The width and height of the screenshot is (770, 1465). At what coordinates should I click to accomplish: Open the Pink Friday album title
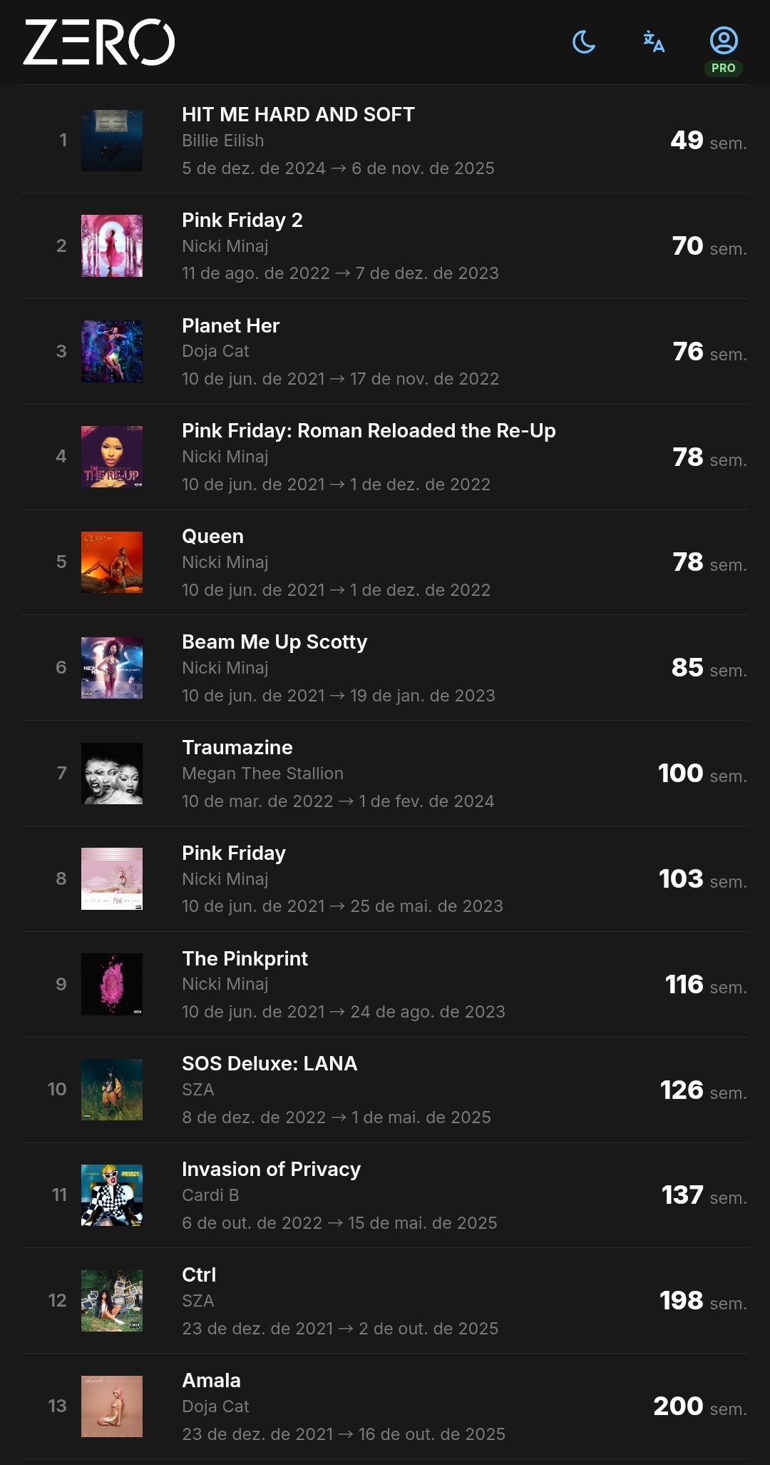tap(234, 853)
